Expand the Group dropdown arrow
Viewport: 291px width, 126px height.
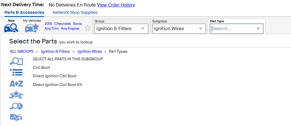(143, 28)
